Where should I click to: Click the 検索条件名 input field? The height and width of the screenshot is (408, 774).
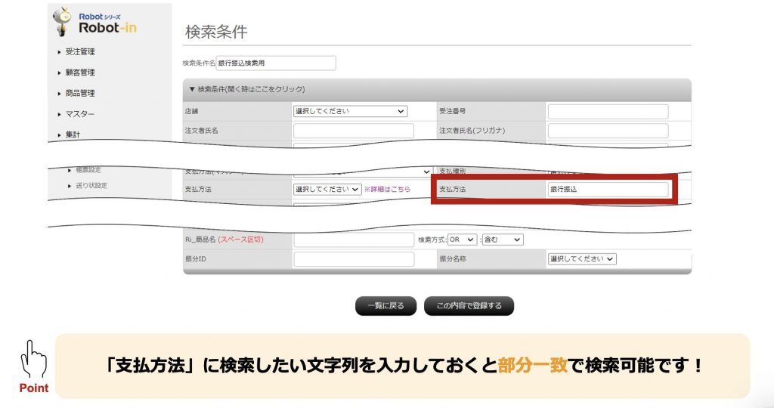click(276, 63)
